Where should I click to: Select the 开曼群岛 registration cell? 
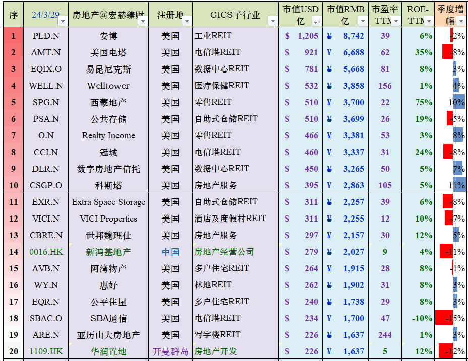point(170,352)
